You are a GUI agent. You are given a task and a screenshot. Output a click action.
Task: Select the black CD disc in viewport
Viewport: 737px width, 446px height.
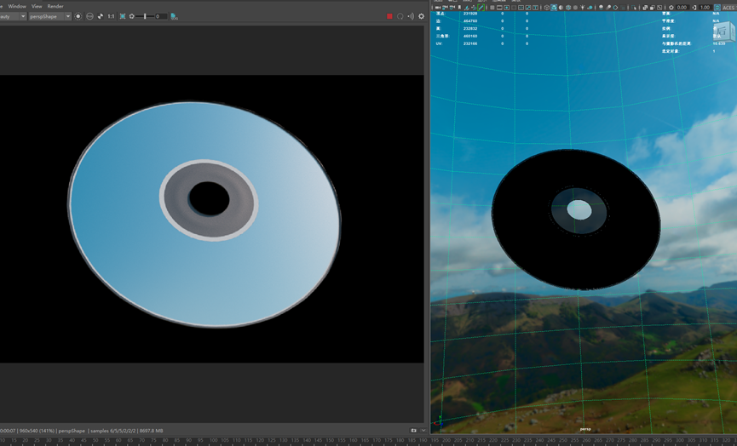click(576, 220)
